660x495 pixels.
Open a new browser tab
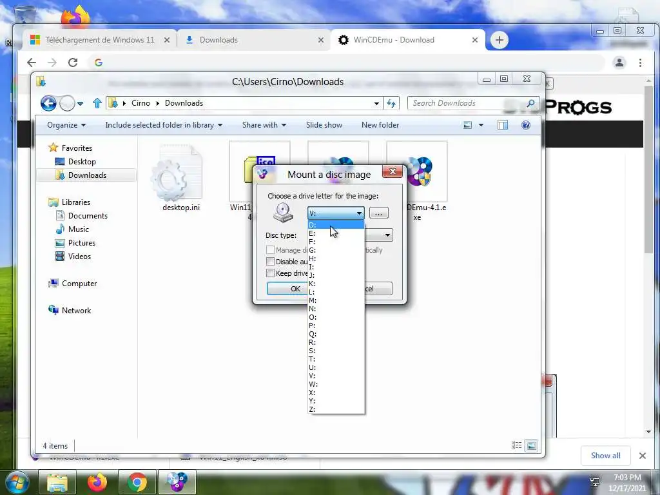[500, 40]
